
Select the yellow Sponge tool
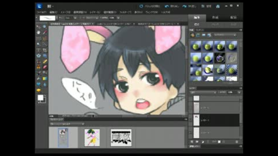39,90
